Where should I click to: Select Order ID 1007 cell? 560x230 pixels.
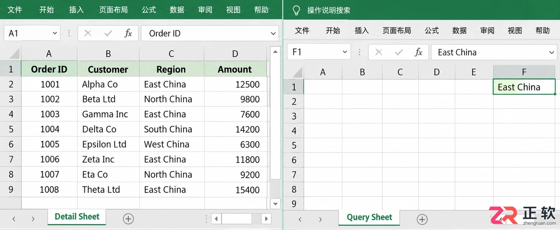49,175
